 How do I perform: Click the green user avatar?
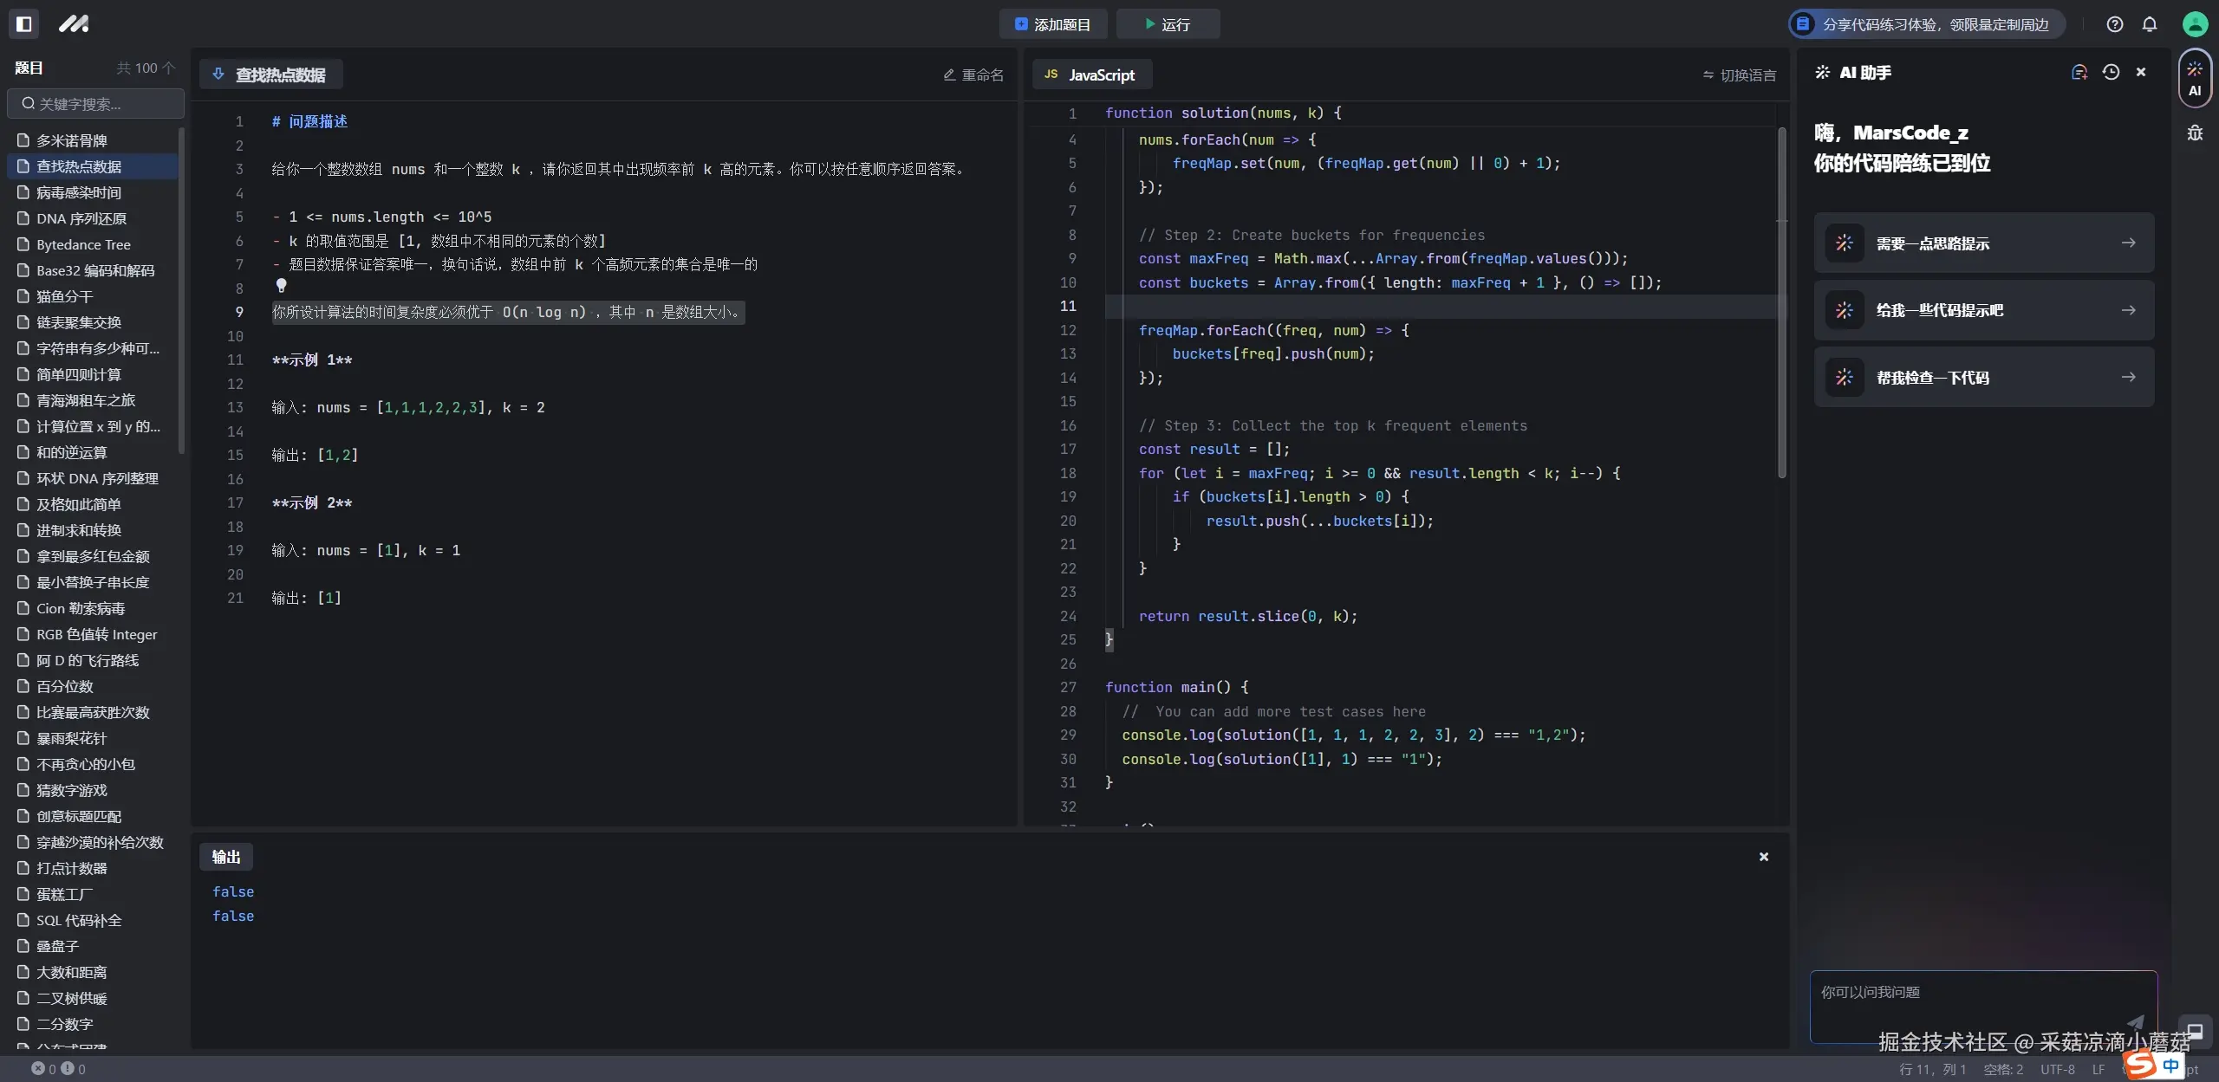pyautogui.click(x=2194, y=24)
